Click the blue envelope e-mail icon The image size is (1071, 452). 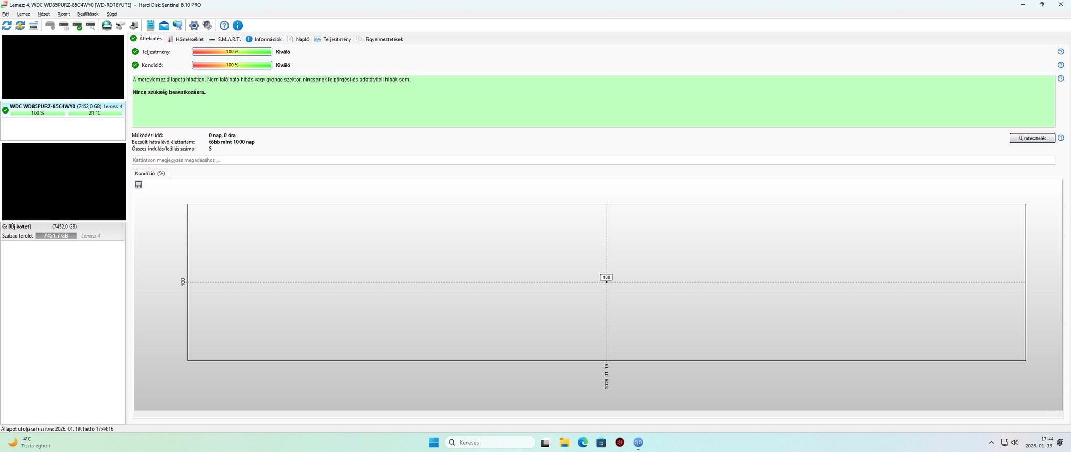[164, 26]
